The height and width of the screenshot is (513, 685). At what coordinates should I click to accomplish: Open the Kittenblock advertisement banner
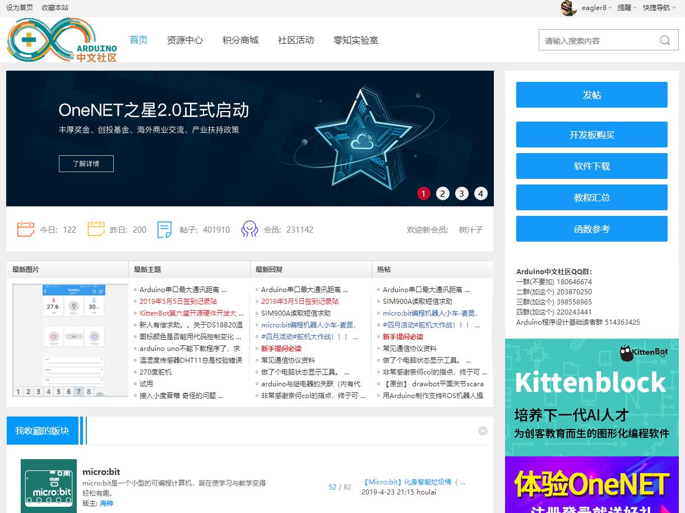point(592,397)
